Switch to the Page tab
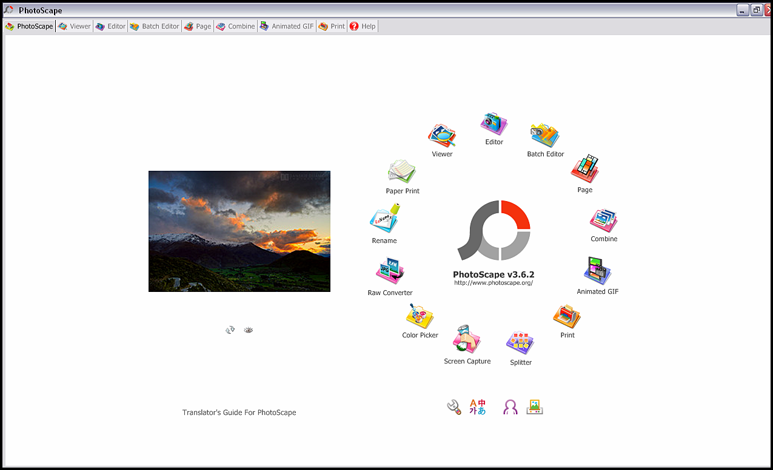 [x=198, y=27]
